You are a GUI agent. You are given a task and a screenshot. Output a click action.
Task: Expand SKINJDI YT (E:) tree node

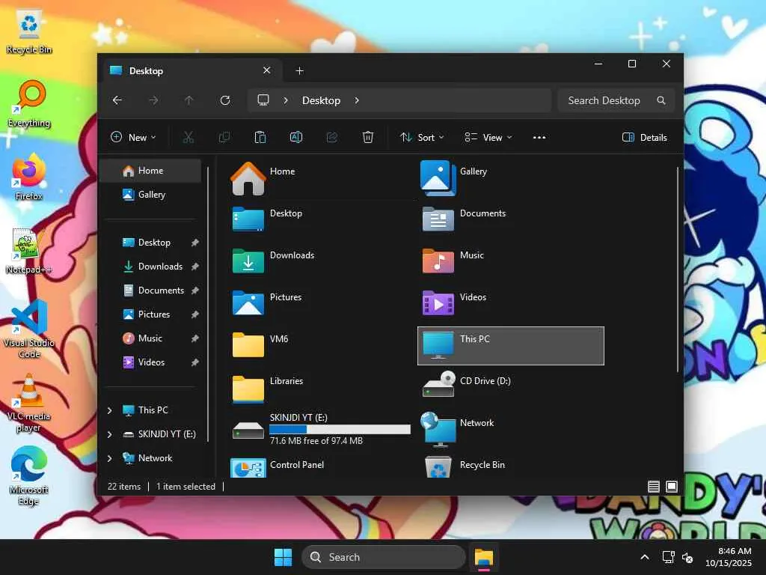point(110,434)
